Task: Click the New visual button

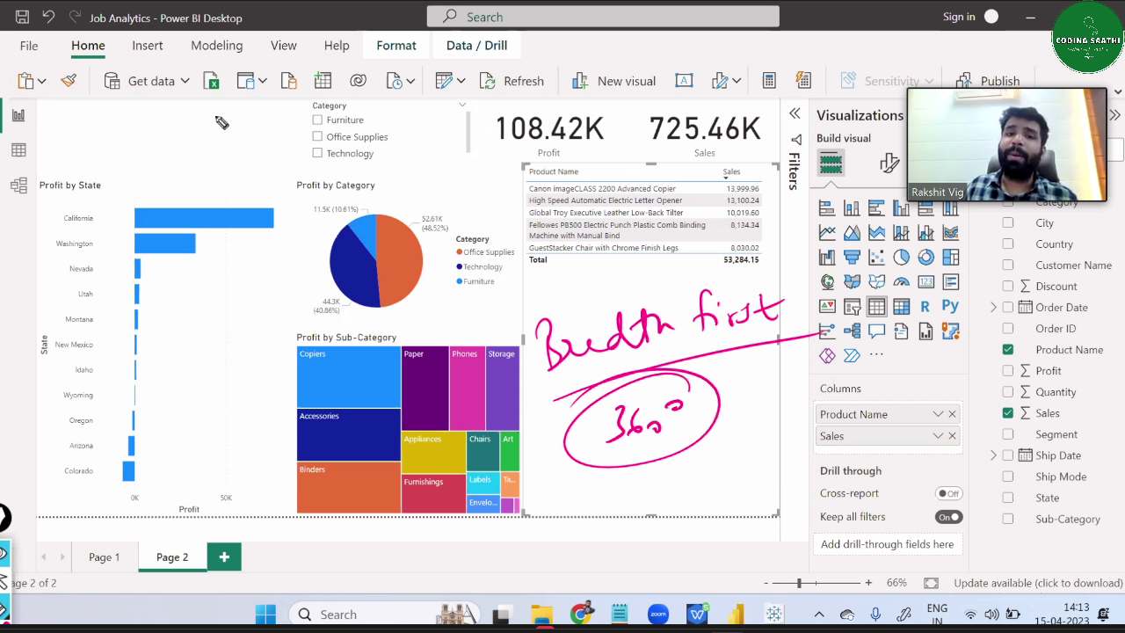Action: [613, 81]
